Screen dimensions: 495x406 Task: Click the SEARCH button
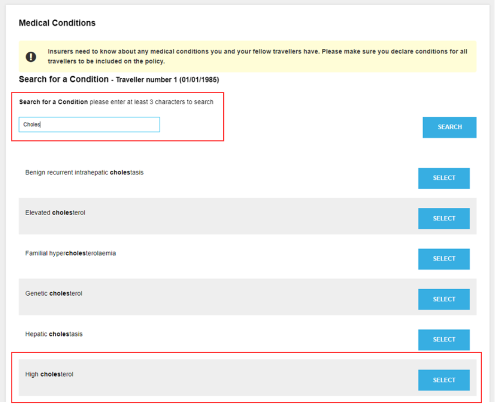click(450, 127)
